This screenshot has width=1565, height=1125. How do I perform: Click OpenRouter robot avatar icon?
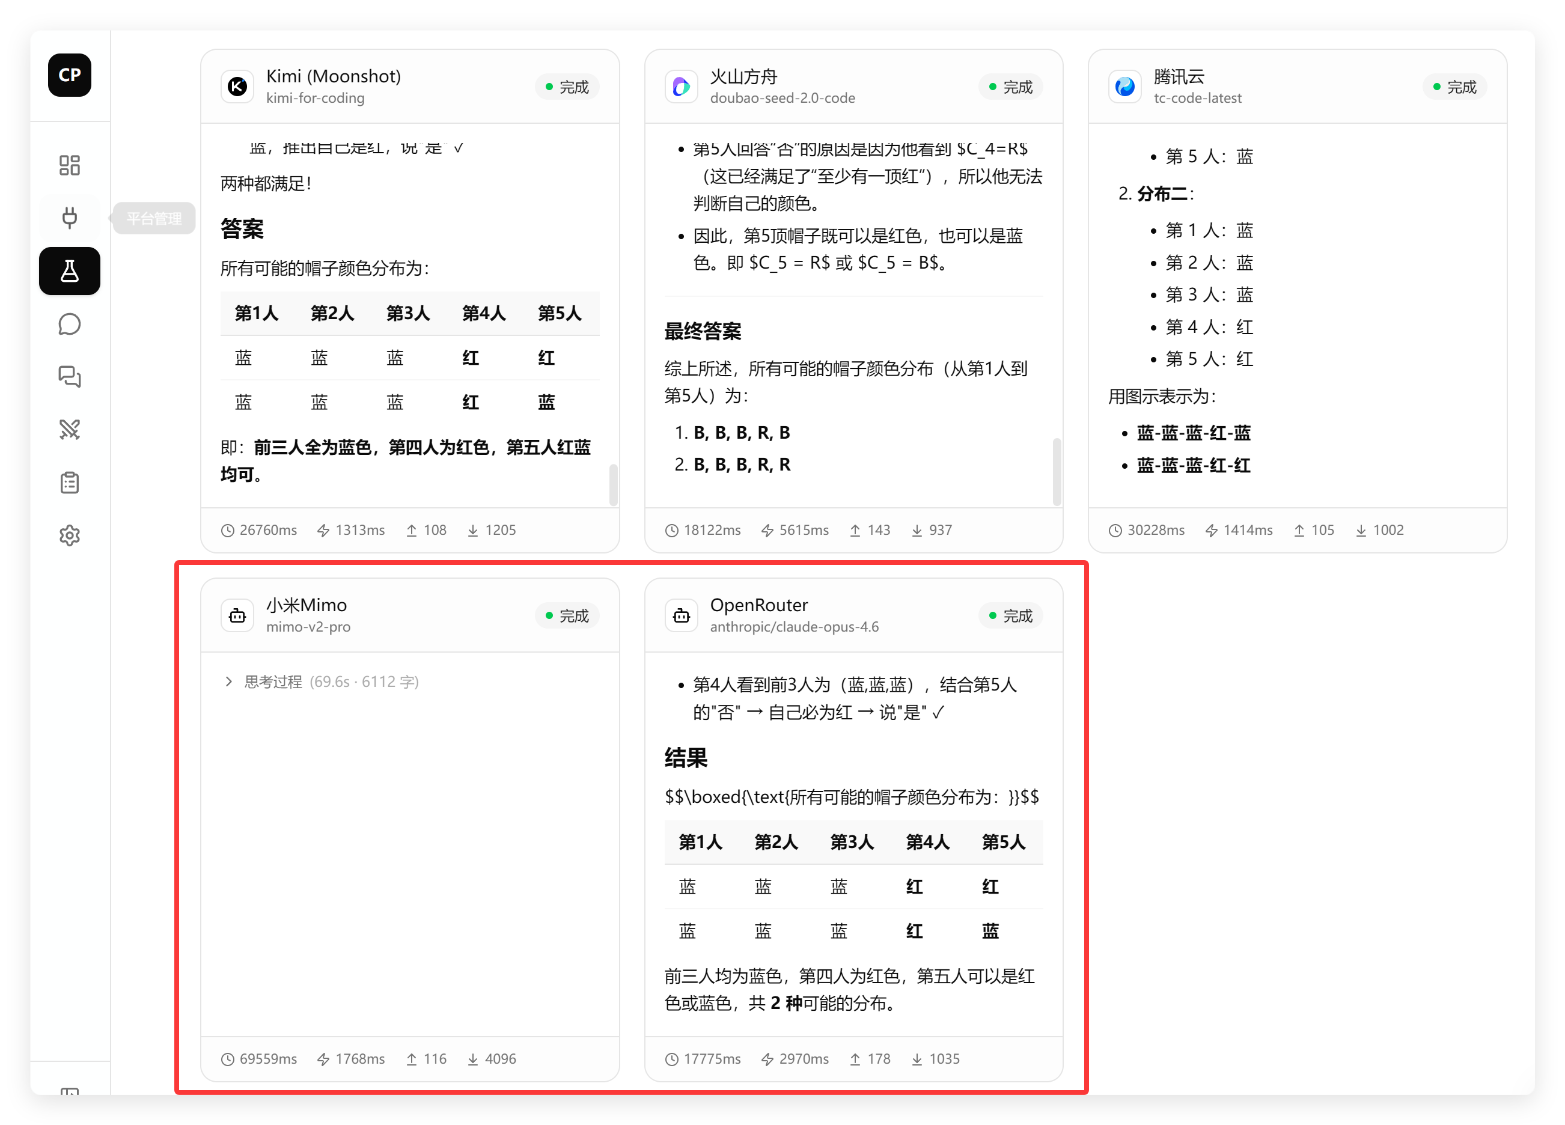[x=681, y=615]
